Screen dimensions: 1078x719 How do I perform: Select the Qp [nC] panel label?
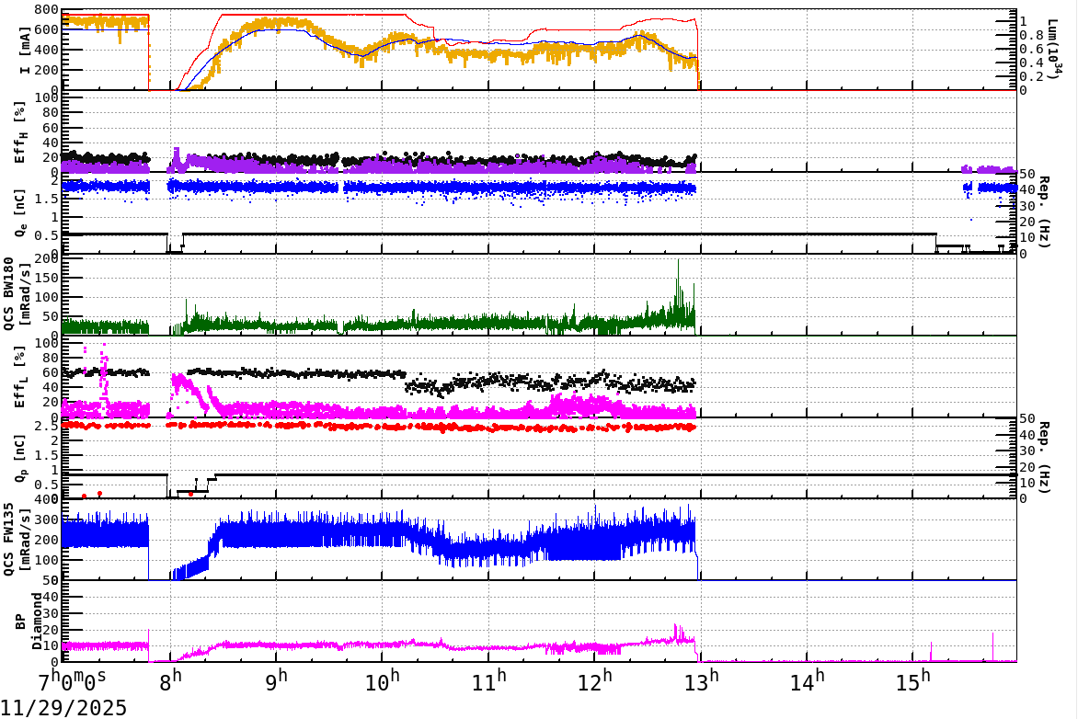click(19, 455)
